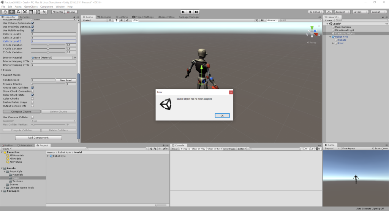Enable Color Chunks checkbox

click(x=33, y=98)
